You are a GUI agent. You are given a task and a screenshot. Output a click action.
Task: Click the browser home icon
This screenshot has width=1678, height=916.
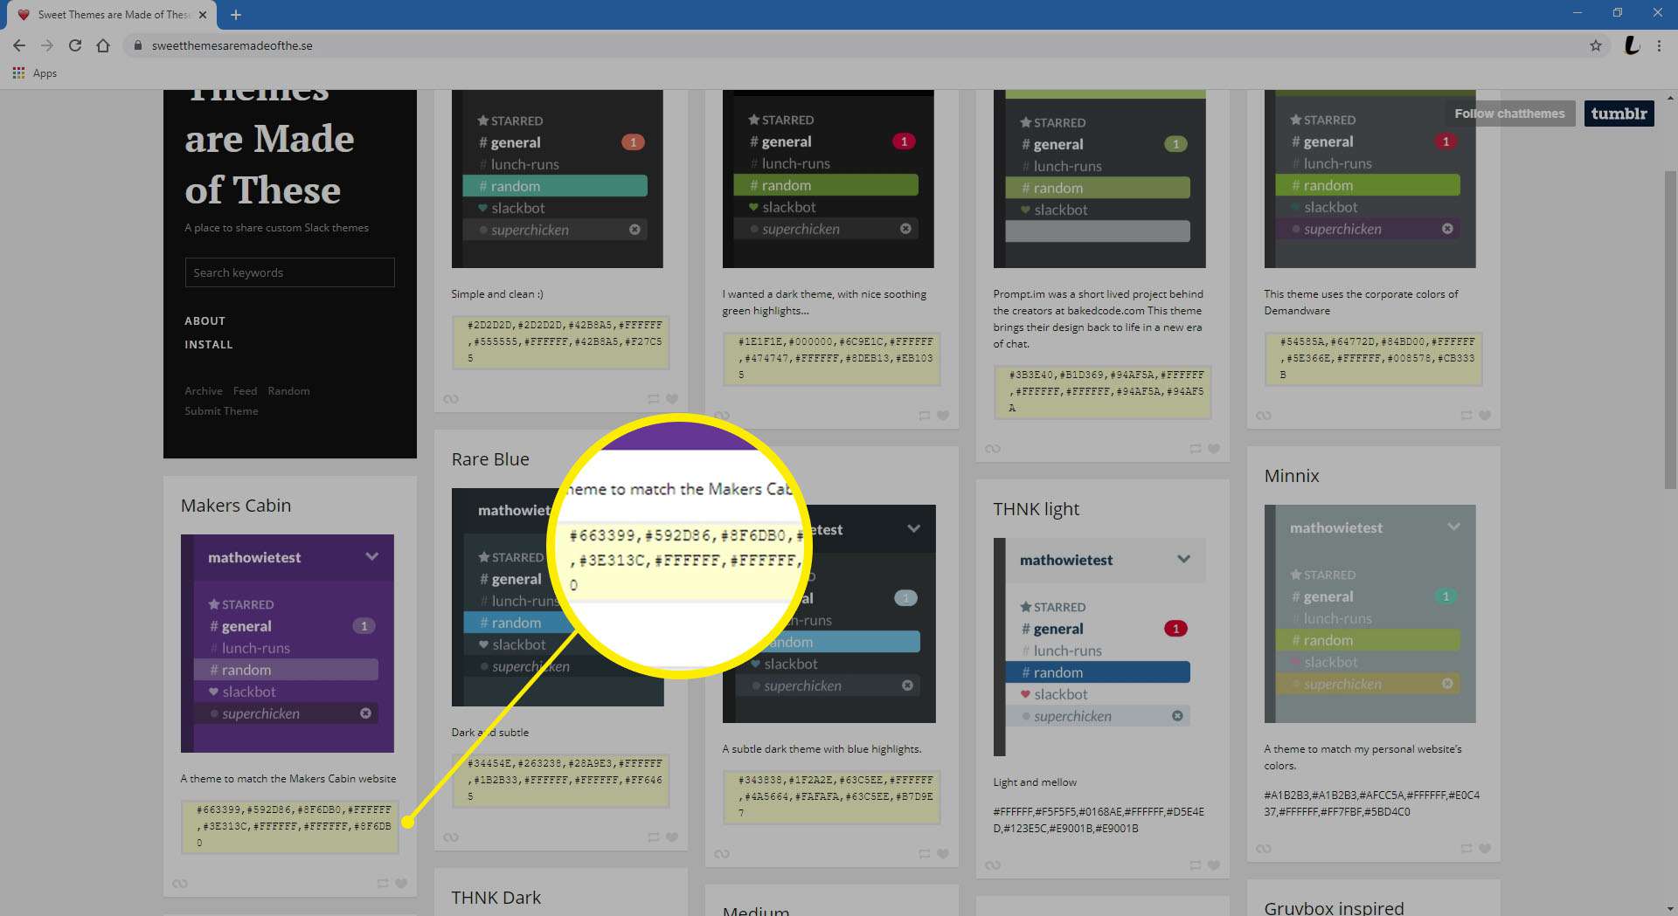tap(103, 45)
